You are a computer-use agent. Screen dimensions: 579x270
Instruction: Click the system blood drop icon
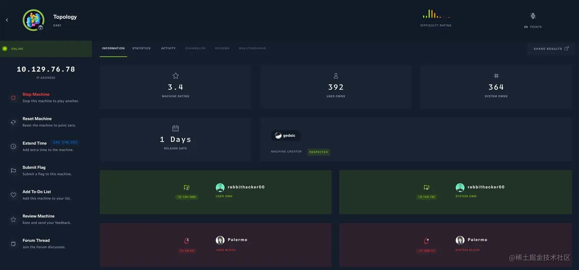pyautogui.click(x=426, y=240)
